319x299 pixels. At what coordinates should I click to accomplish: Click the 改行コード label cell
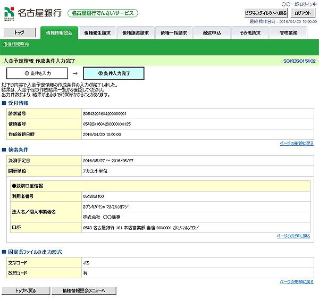pos(44,273)
